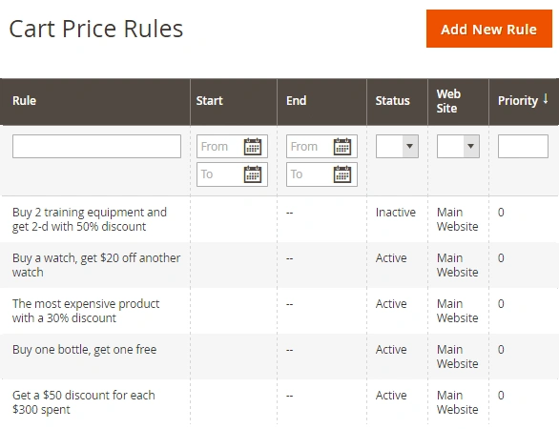The image size is (559, 429).
Task: Sort by the Status column header
Action: [x=397, y=102]
